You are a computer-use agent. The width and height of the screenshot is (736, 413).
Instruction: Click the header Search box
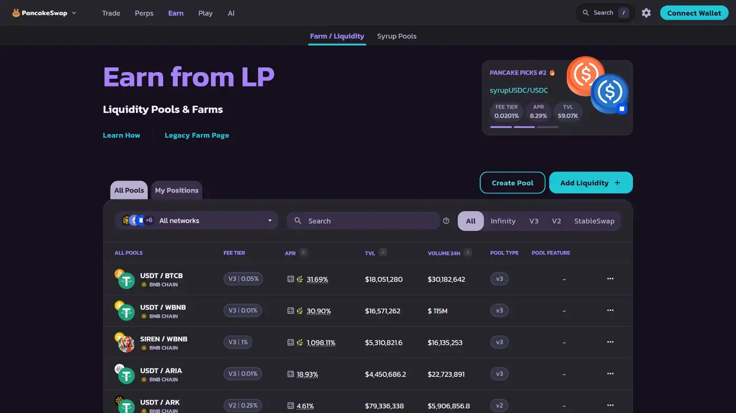[x=606, y=13]
